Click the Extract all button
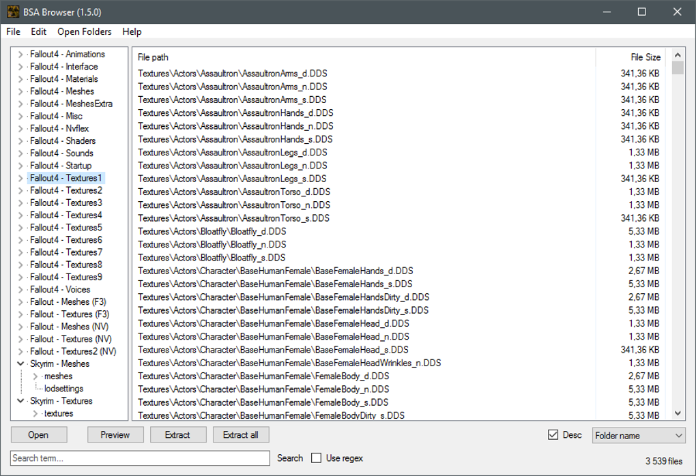This screenshot has width=696, height=476. click(241, 435)
